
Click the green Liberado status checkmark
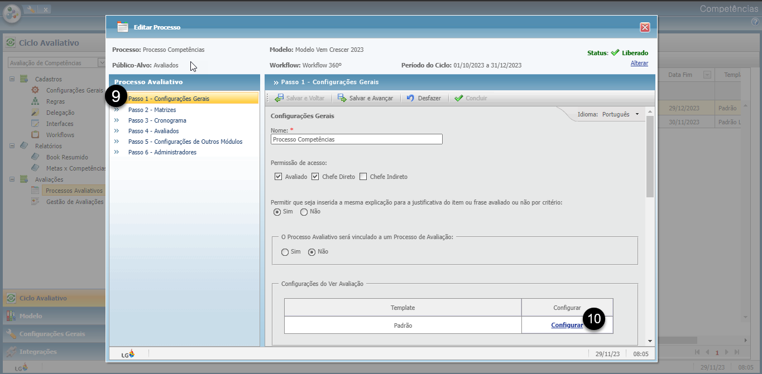point(615,53)
